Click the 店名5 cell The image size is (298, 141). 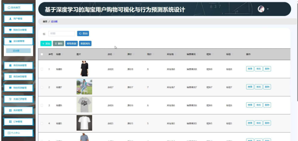pyautogui.click(x=110, y=123)
